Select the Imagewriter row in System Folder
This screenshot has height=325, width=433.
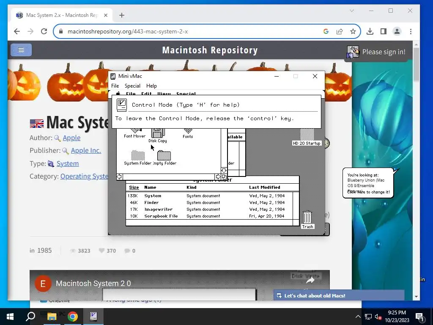click(x=209, y=209)
